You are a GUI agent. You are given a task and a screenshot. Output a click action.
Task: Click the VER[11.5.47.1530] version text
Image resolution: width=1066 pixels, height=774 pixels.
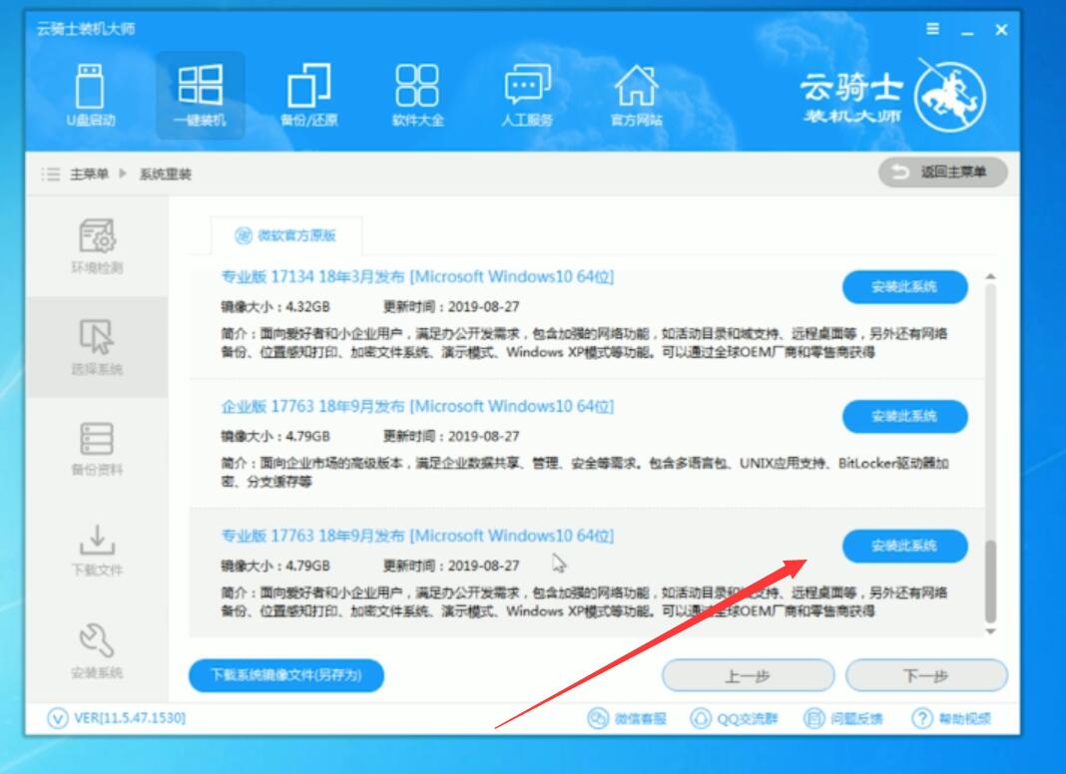(x=129, y=718)
